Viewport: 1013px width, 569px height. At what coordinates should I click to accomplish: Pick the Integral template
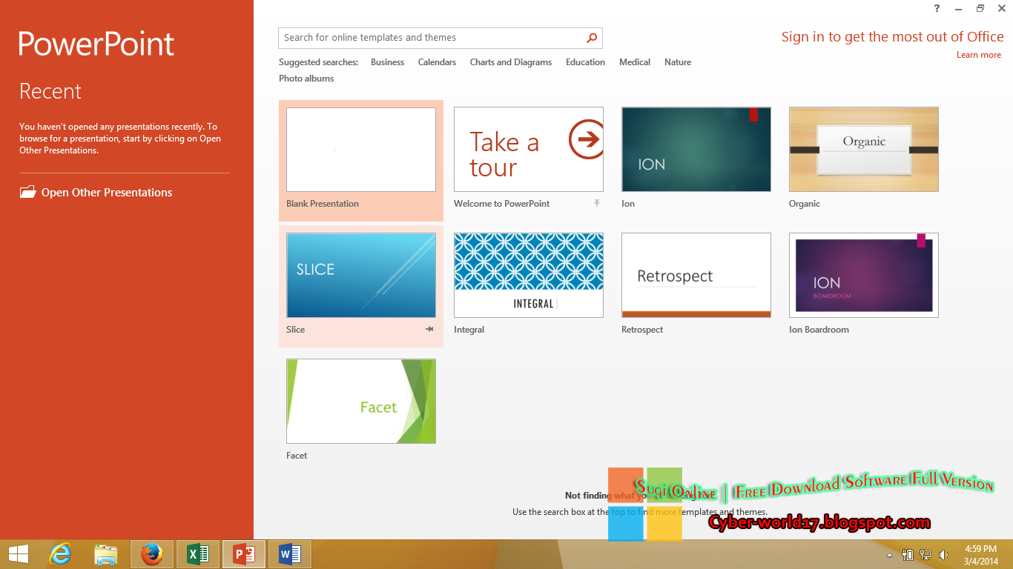click(x=529, y=276)
